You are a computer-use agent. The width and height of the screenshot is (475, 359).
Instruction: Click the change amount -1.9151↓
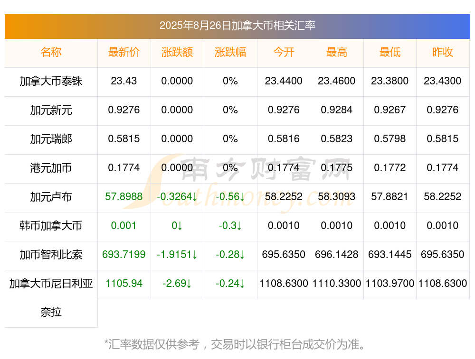click(x=177, y=254)
